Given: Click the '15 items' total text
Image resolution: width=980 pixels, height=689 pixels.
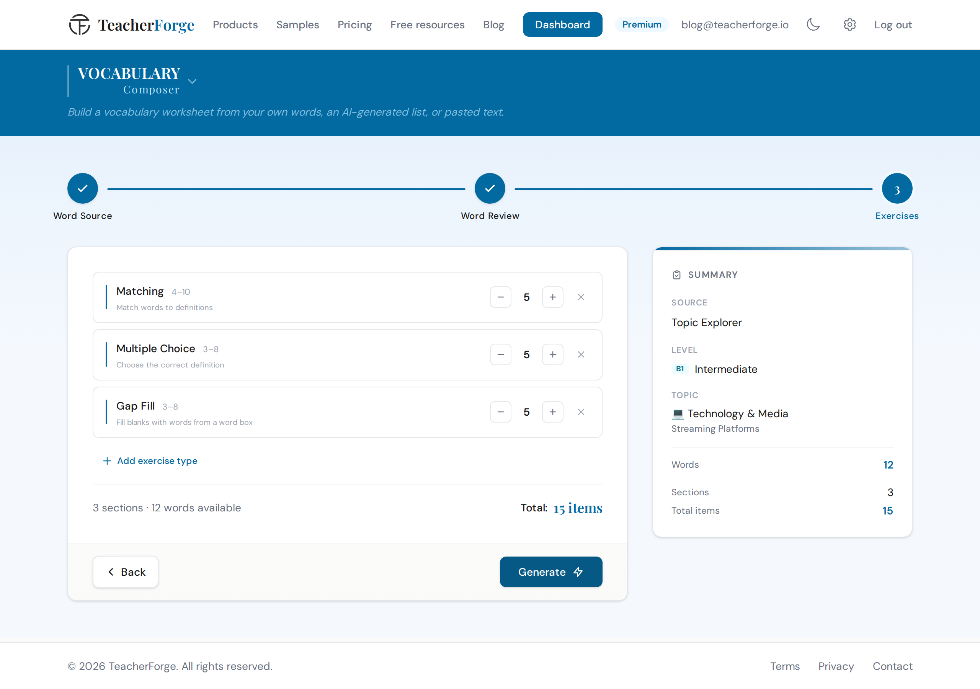Looking at the screenshot, I should (x=578, y=508).
